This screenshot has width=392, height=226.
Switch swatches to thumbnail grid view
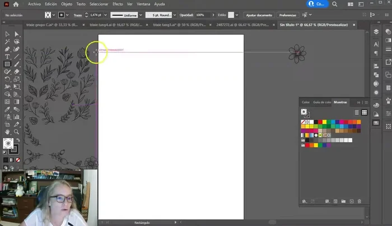[x=364, y=112]
